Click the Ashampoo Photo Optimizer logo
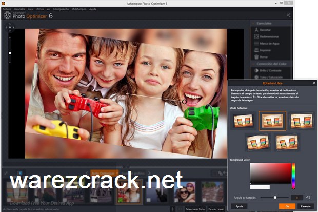The width and height of the screenshot is (318, 212). click(x=7, y=15)
